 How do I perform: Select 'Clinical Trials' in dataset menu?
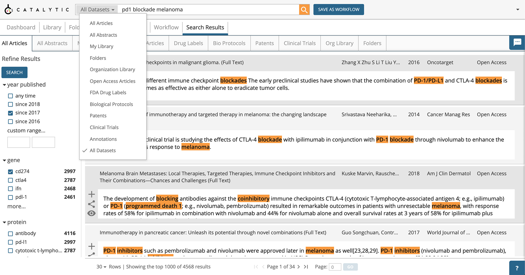[104, 127]
